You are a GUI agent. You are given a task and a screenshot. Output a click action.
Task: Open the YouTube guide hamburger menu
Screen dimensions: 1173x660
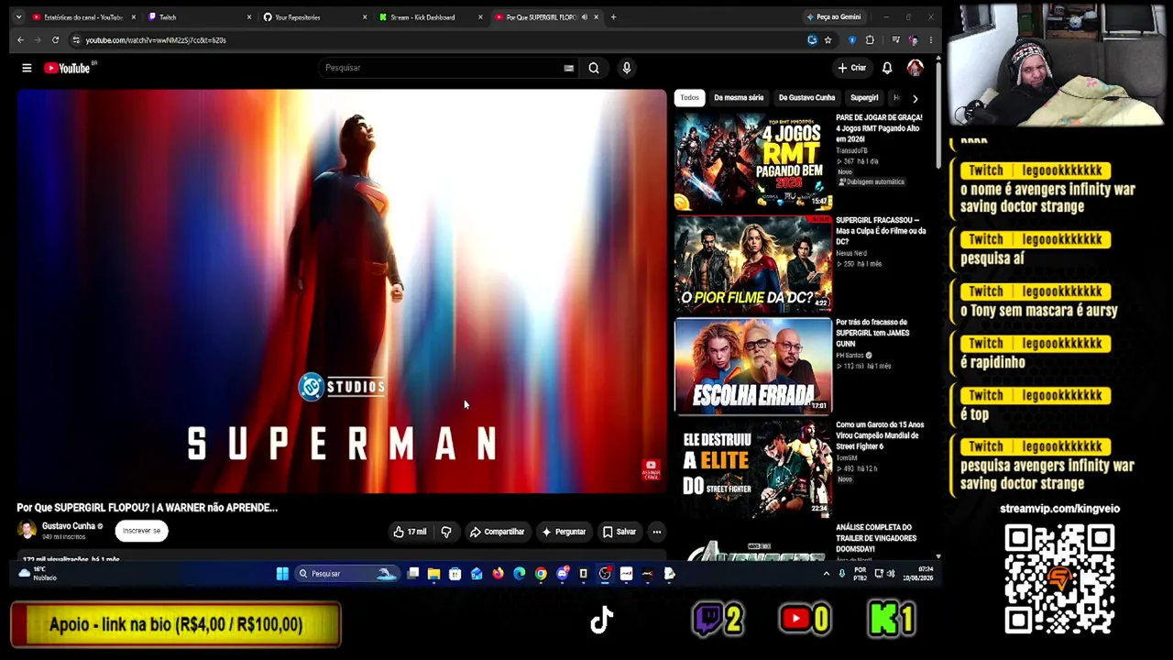pyautogui.click(x=27, y=68)
